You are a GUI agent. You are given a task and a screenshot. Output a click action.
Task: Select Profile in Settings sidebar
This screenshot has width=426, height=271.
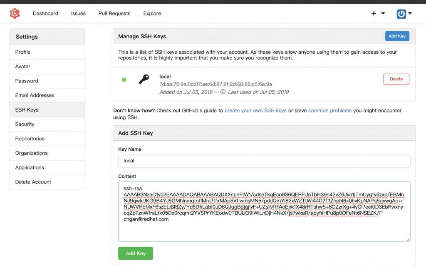pos(23,52)
